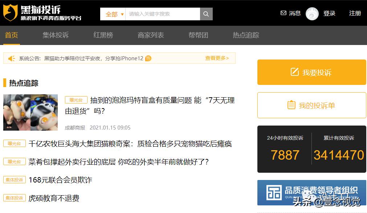Click the 我要投诉 button

311,72
